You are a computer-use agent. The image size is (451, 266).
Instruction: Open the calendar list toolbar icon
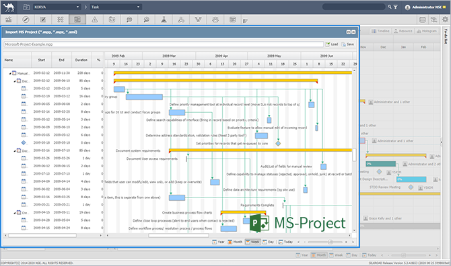(233, 19)
